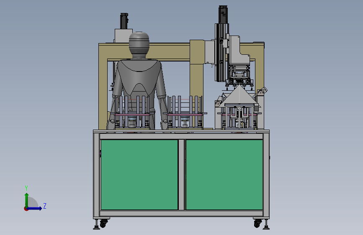Click the 'Y' axis label text
Image resolution: width=363 pixels, height=235 pixels.
(x=26, y=188)
